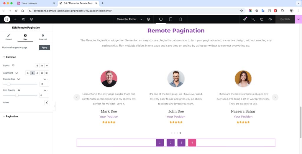The width and height of the screenshot is (302, 154).
Task: Select the last Layout option icon
Action: pyautogui.click(x=47, y=66)
